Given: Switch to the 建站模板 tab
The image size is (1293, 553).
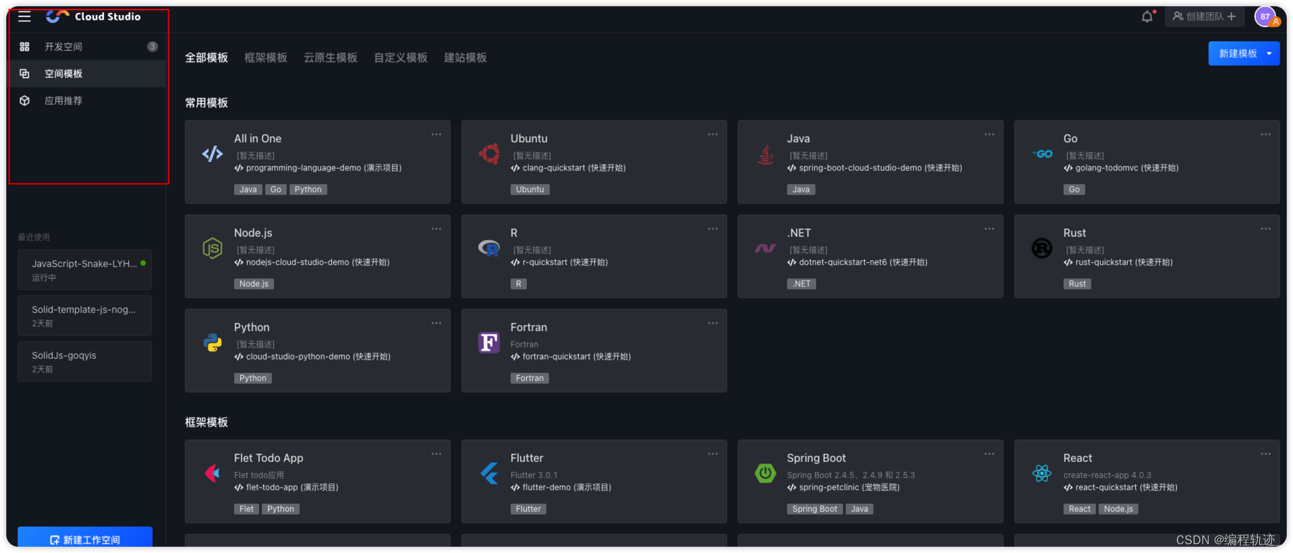Looking at the screenshot, I should [465, 58].
